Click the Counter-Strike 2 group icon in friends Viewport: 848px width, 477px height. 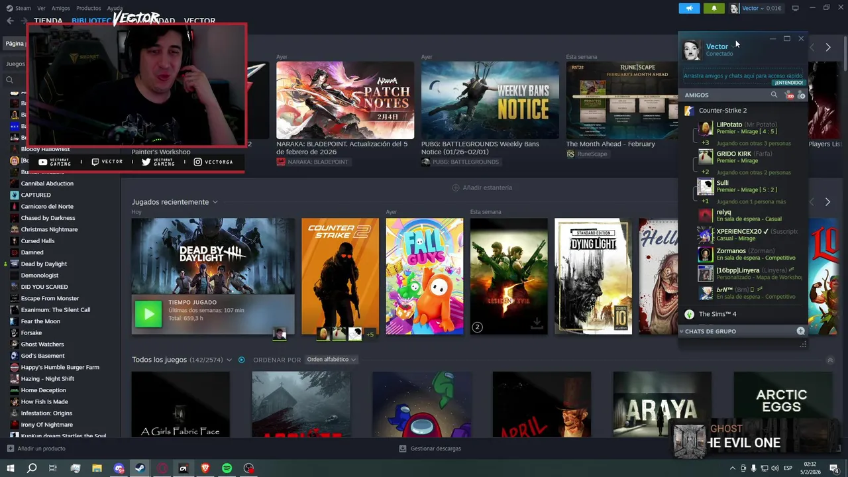point(689,111)
